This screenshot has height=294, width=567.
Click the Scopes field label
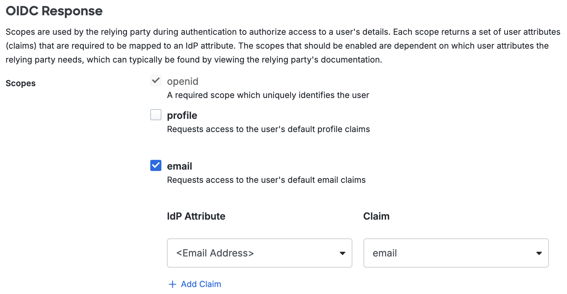(21, 83)
